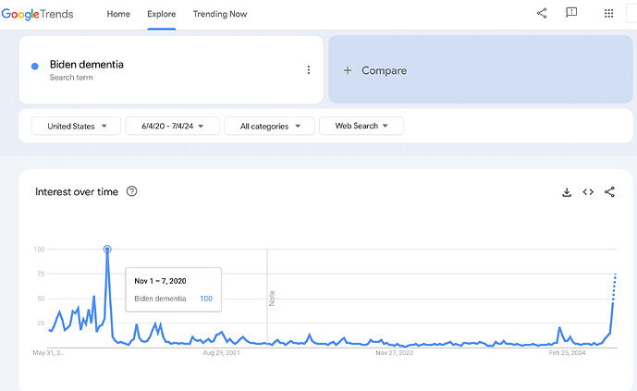637x391 pixels.
Task: Select the Explore tab
Action: 162,14
